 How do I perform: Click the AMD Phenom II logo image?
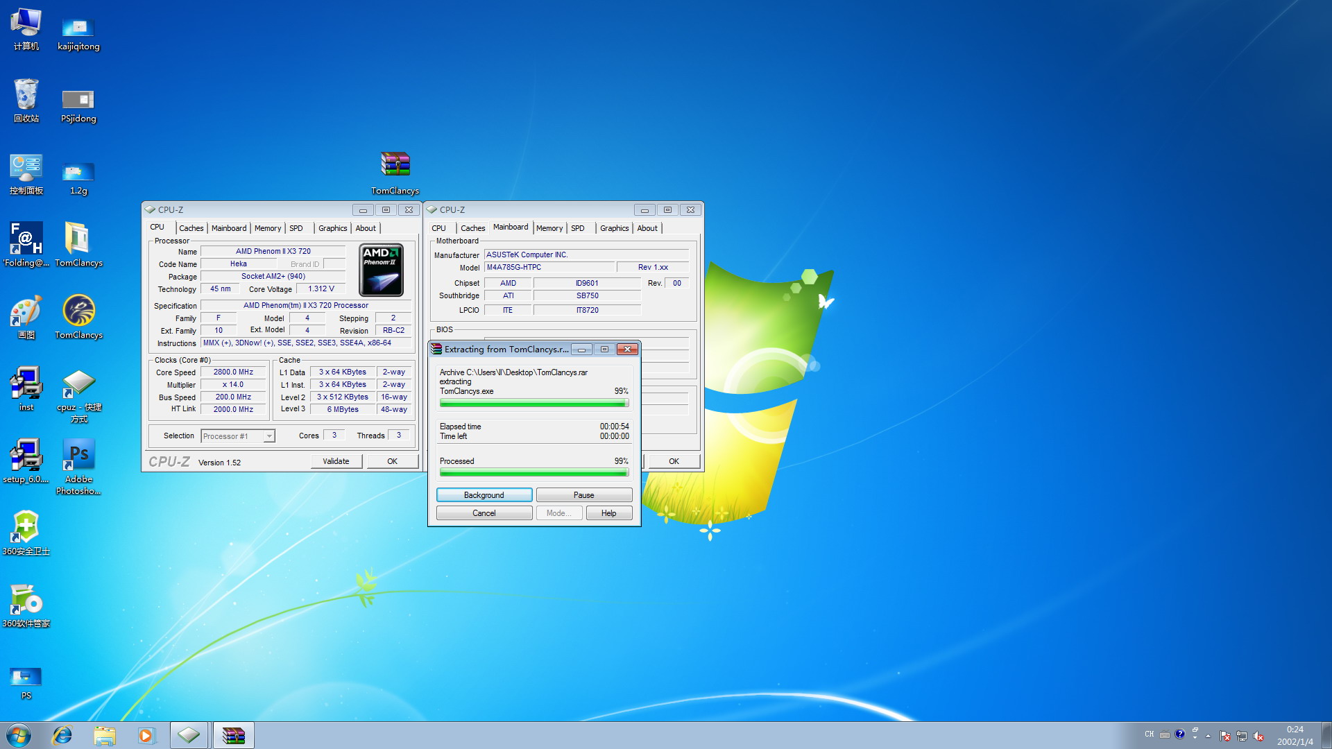[381, 270]
